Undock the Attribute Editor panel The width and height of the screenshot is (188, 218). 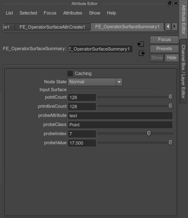tap(170, 3)
